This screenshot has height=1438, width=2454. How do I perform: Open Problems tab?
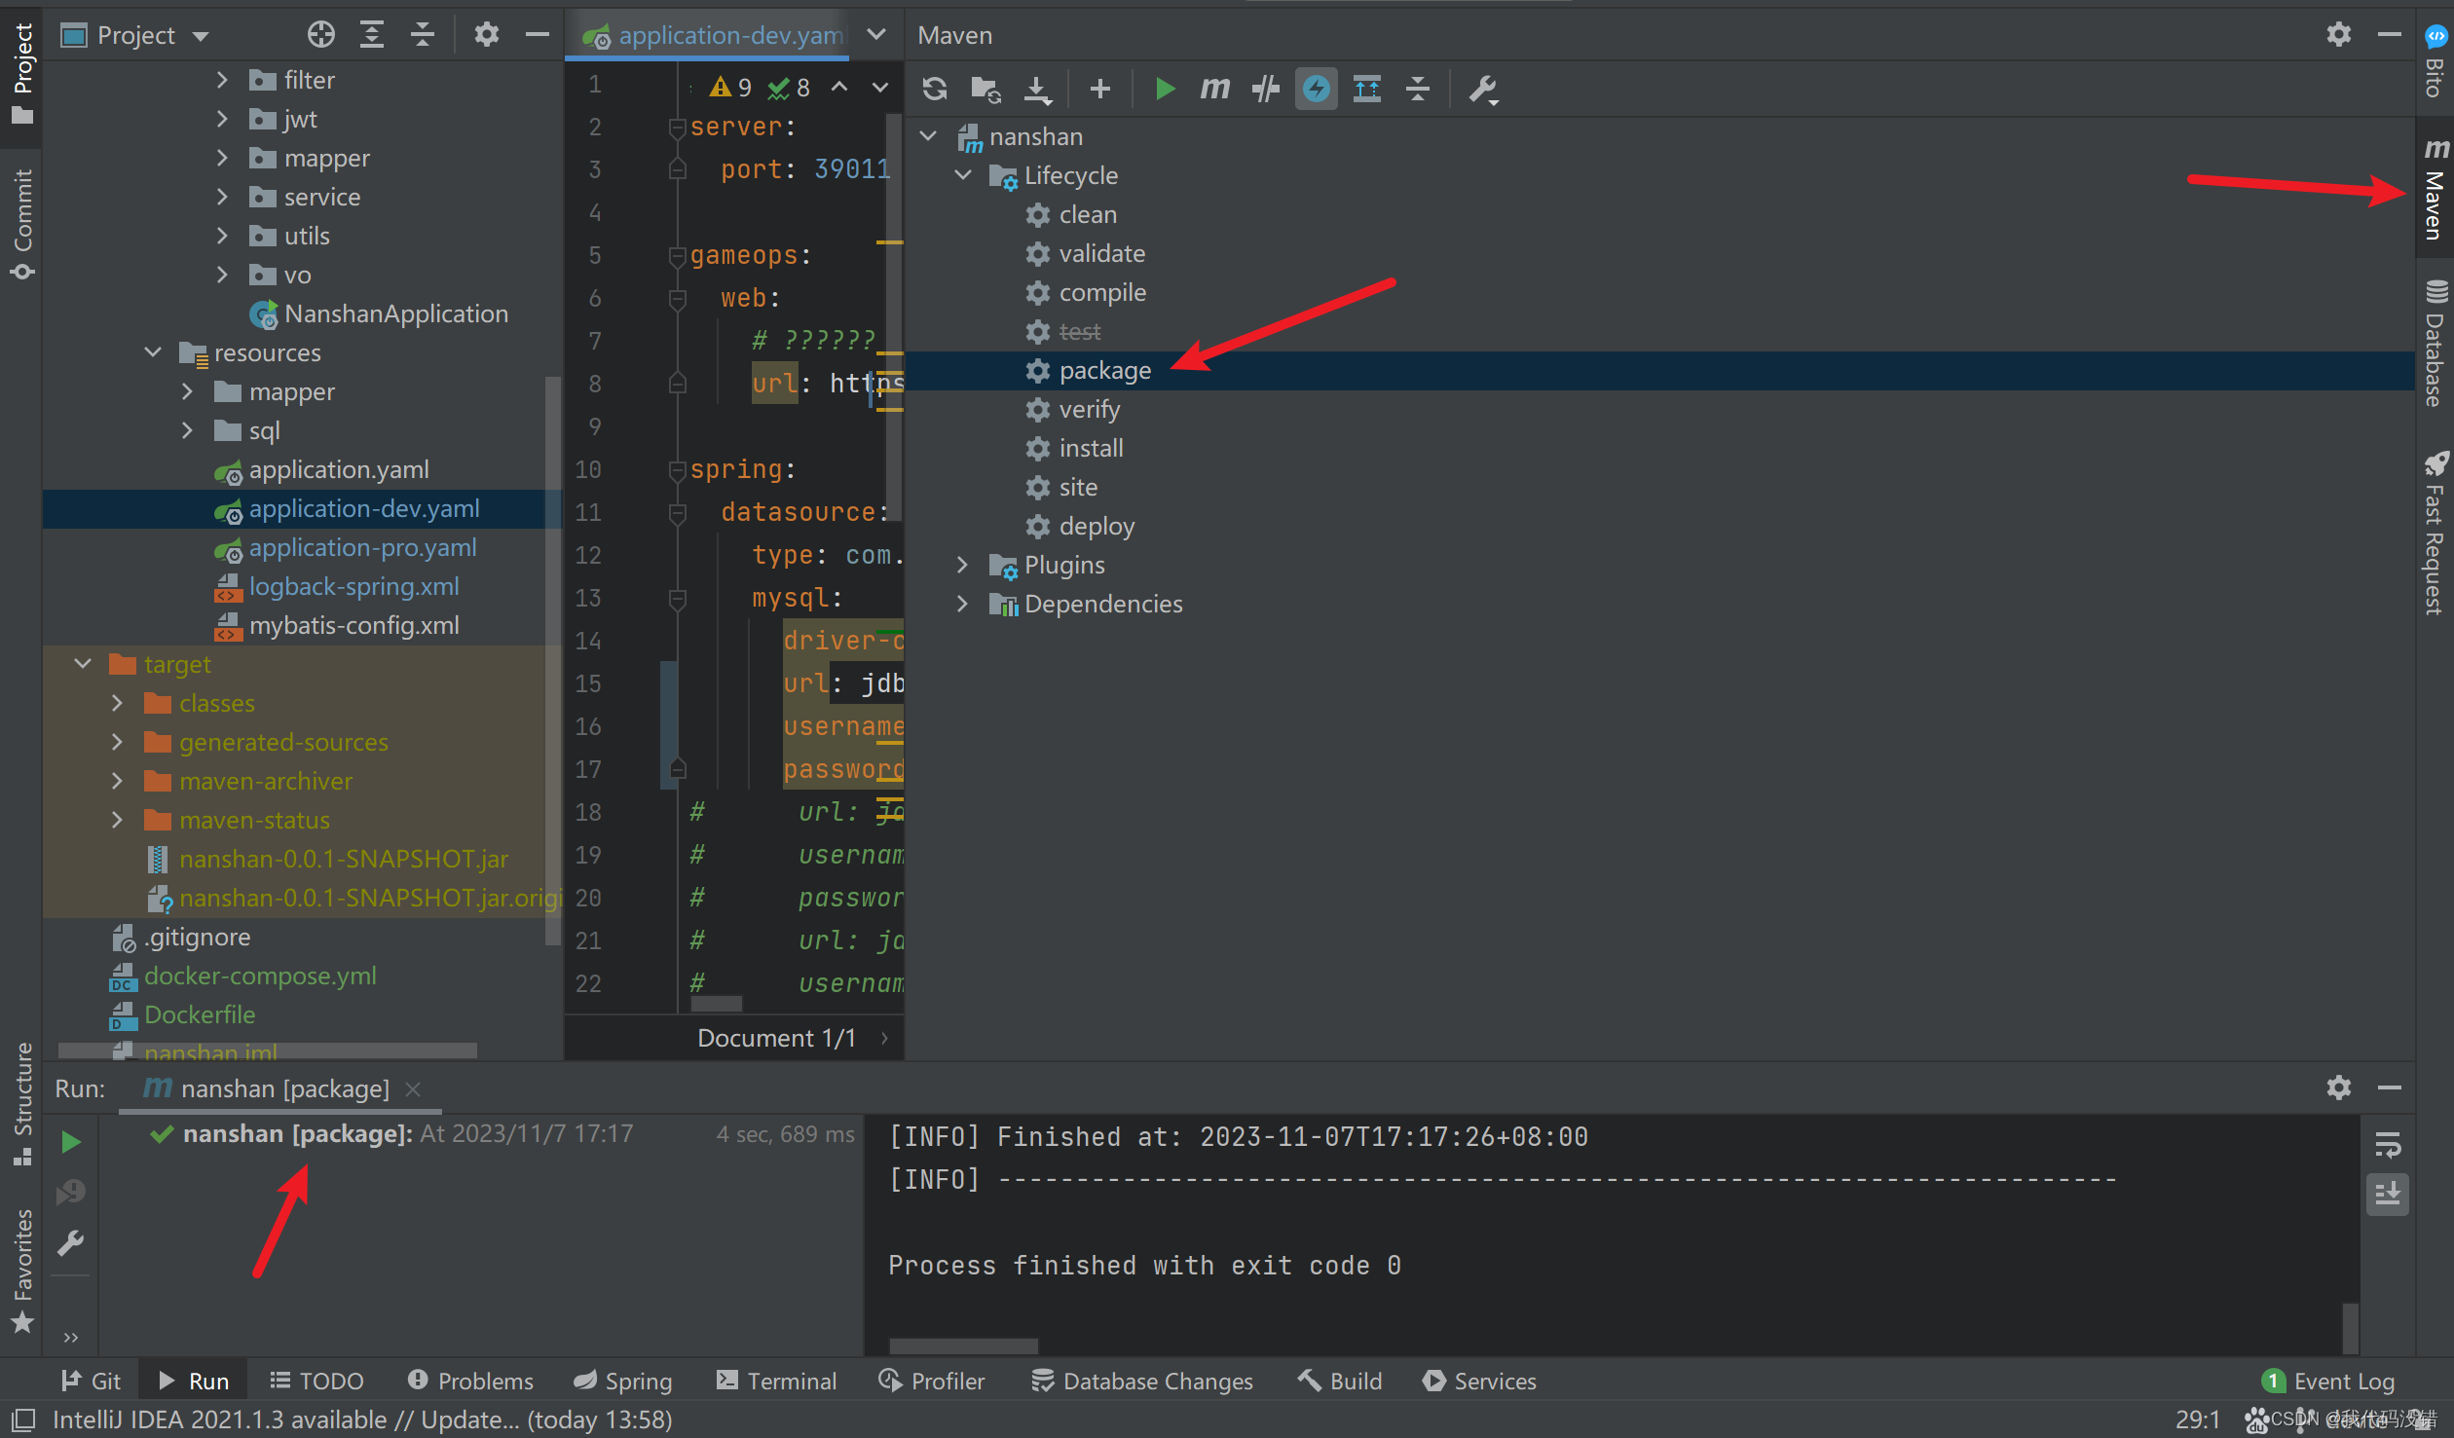(470, 1381)
